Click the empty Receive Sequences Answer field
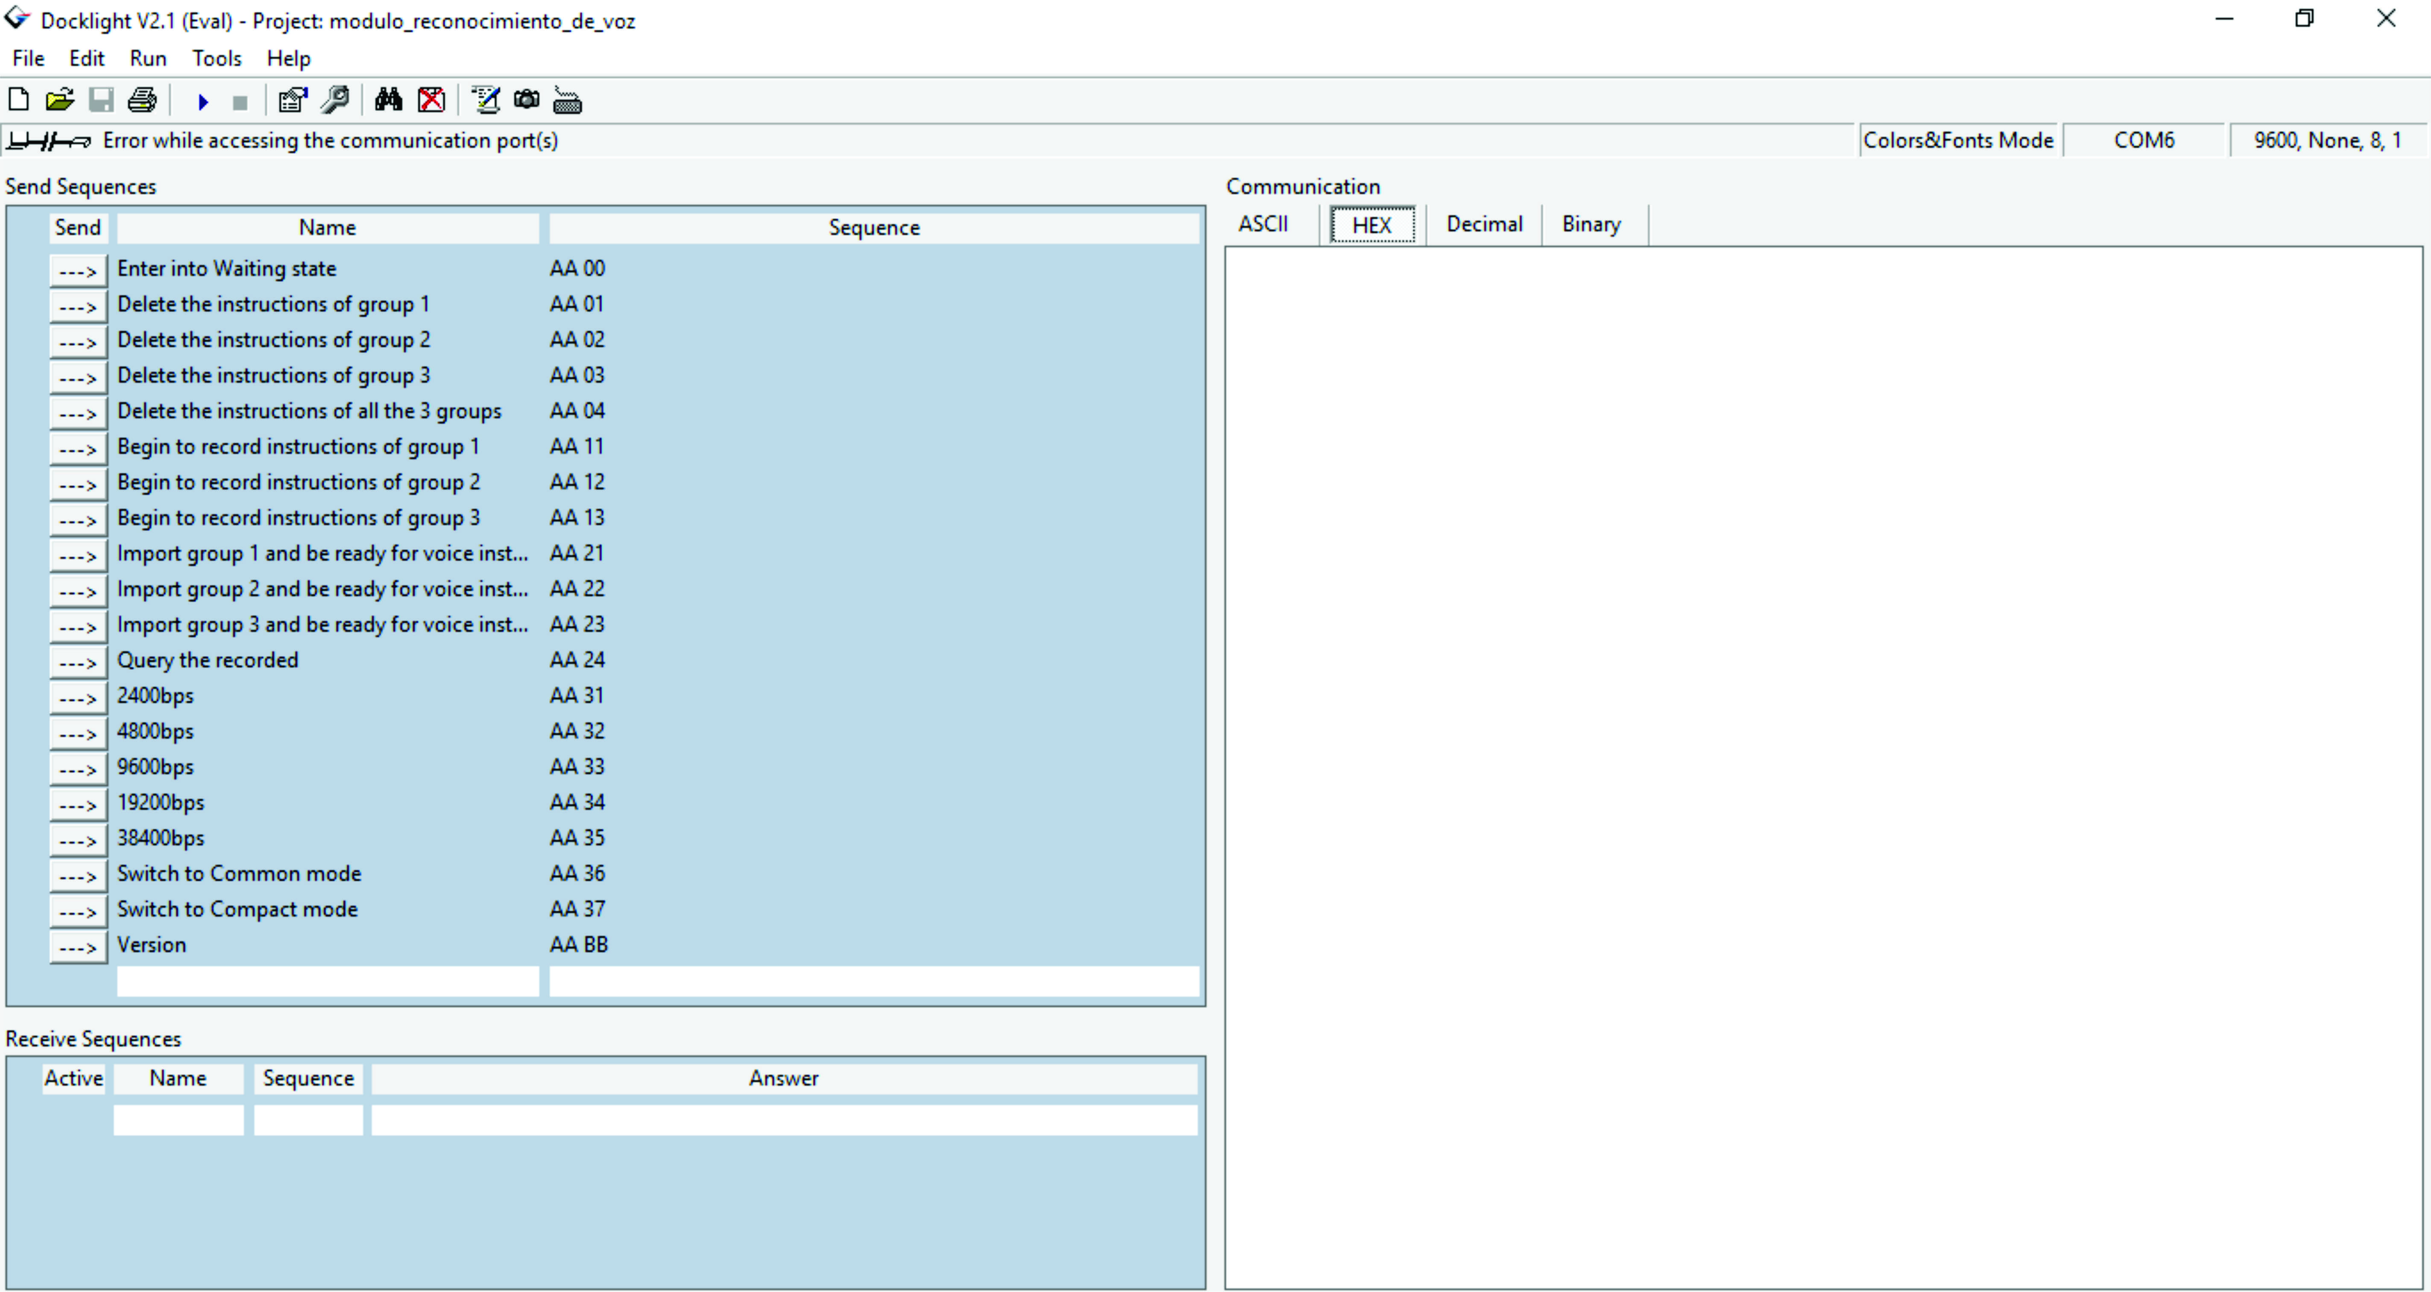This screenshot has height=1292, width=2431. point(784,1120)
